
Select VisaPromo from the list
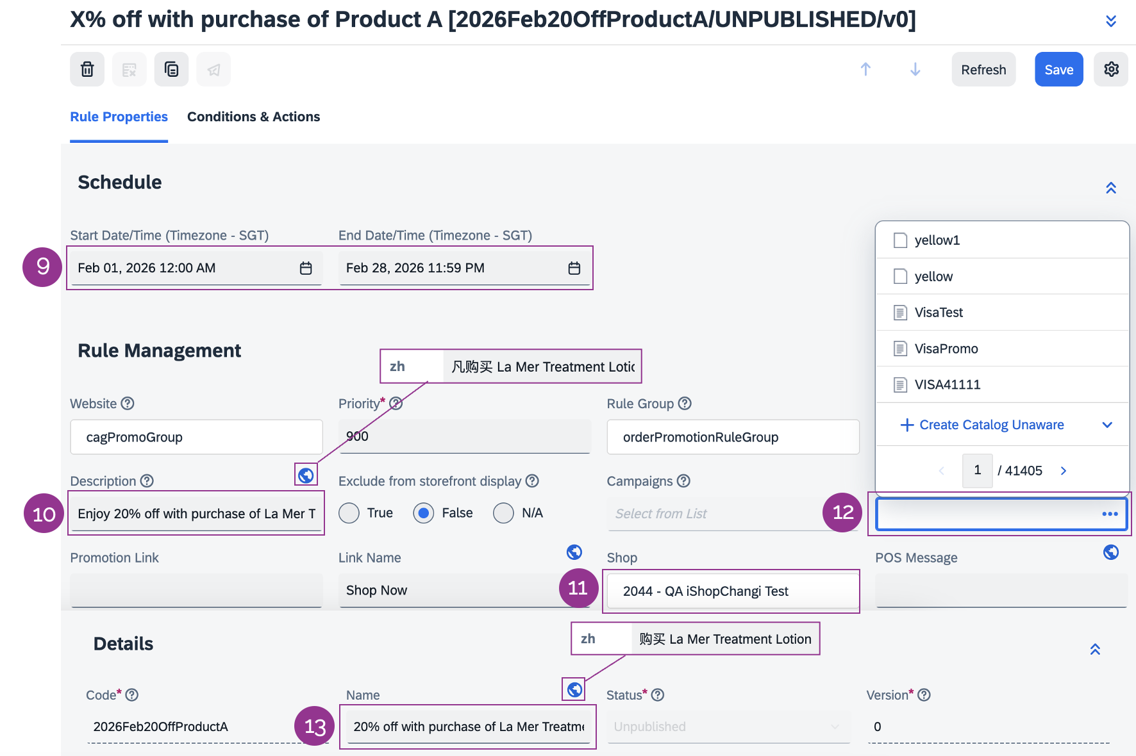coord(946,349)
